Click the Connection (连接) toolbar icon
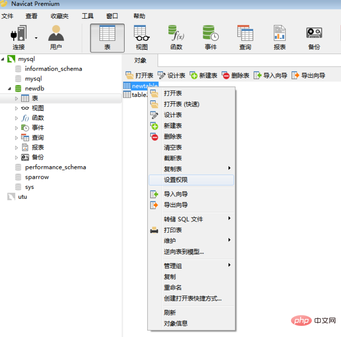The image size is (341, 337). [19, 38]
